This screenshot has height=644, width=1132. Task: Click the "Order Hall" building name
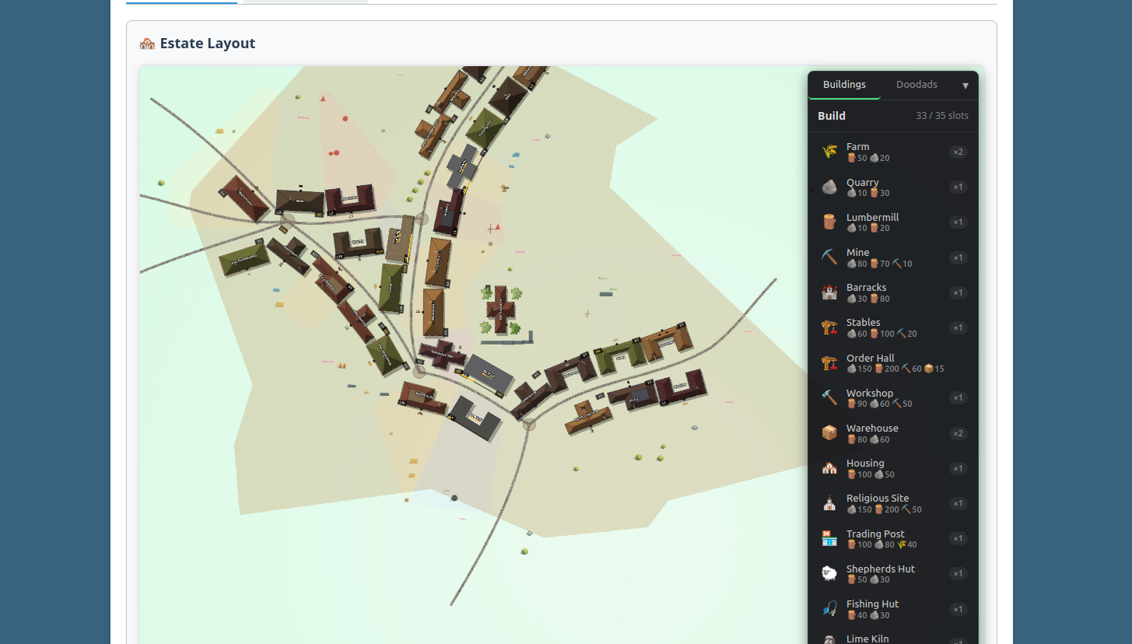tap(870, 358)
